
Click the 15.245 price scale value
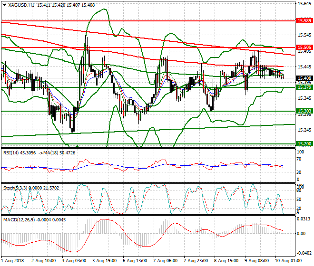click(x=304, y=130)
